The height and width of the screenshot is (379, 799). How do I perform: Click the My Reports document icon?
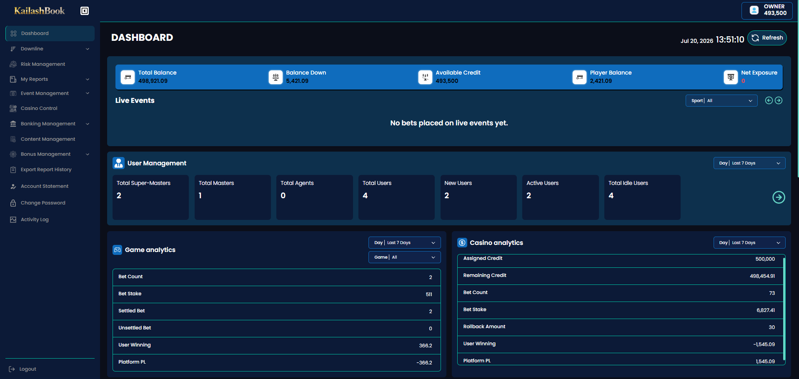(13, 79)
